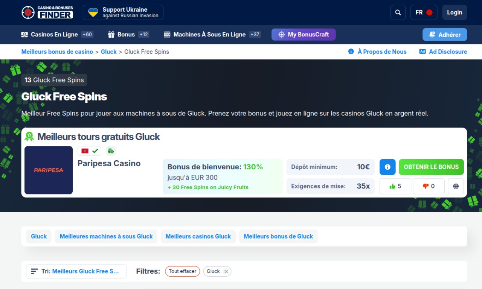Open Machines À Sous En Ligne menu
Image resolution: width=482 pixels, height=289 pixels.
[212, 34]
